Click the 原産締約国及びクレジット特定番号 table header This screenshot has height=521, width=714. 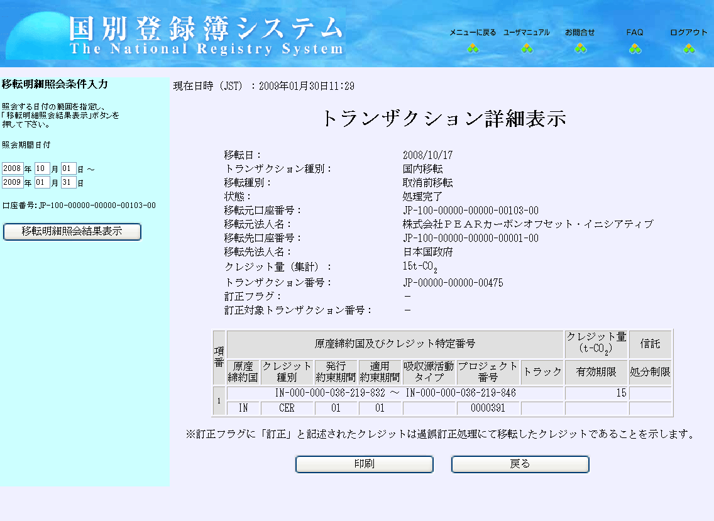(395, 344)
